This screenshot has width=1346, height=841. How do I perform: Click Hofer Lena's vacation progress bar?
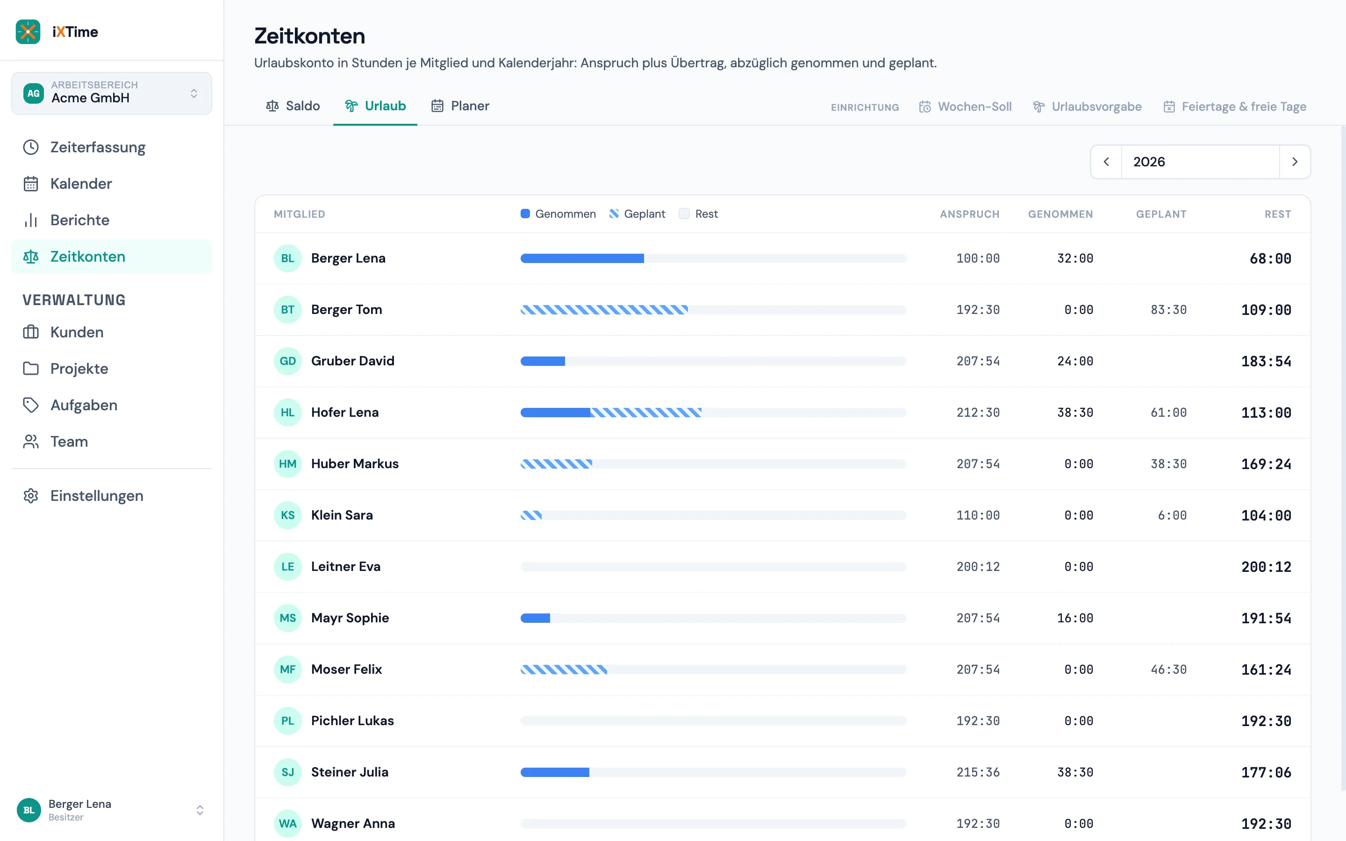tap(714, 413)
